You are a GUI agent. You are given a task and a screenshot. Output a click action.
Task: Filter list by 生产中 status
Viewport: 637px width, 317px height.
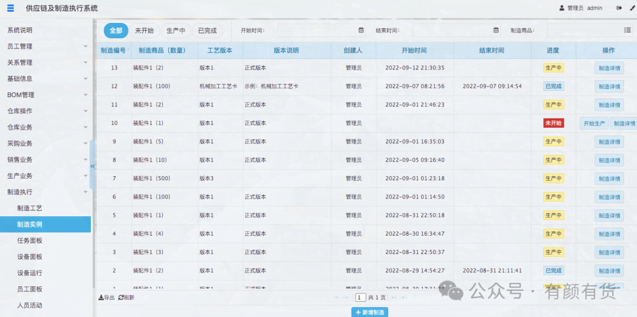(176, 31)
